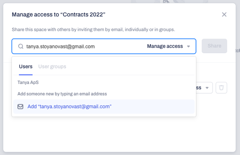The image size is (240, 155).
Task: Click the partially hidden access level label
Action: click(x=199, y=88)
